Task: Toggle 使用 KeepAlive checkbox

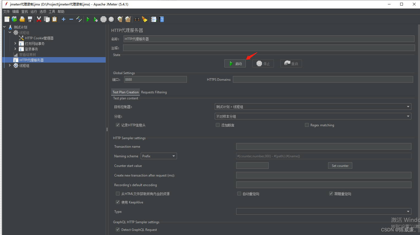Action: (118, 202)
